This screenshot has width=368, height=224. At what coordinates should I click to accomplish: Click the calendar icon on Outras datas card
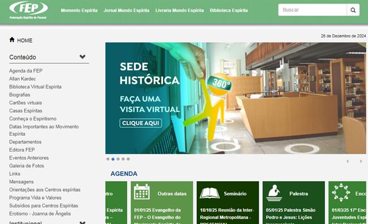pyautogui.click(x=142, y=192)
